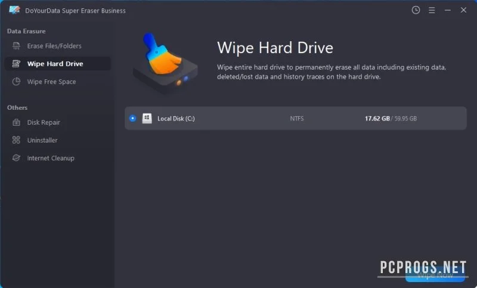The image size is (477, 288).
Task: Click the Uninstaller grid icon
Action: [16, 140]
